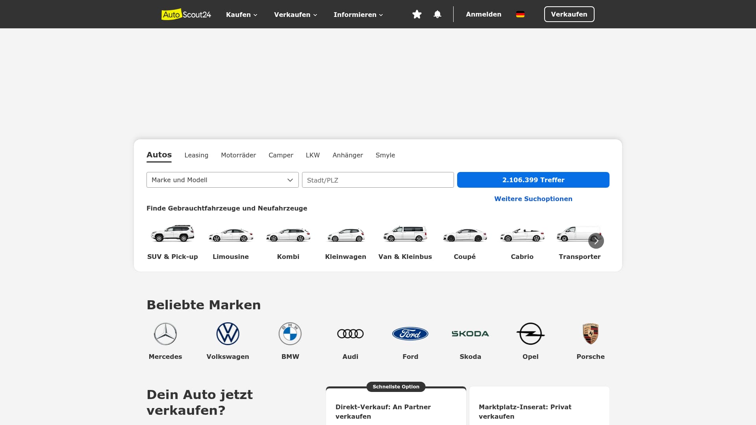This screenshot has height=425, width=756.
Task: Click the AutoScout24 logo
Action: coord(186,14)
